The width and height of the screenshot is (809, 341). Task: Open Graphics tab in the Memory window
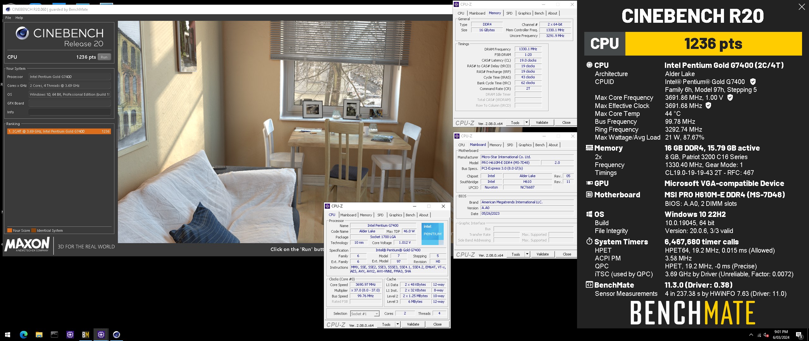tap(524, 13)
